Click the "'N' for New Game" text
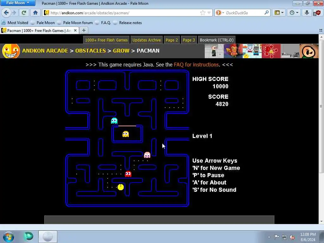The image size is (324, 243). pos(216,168)
